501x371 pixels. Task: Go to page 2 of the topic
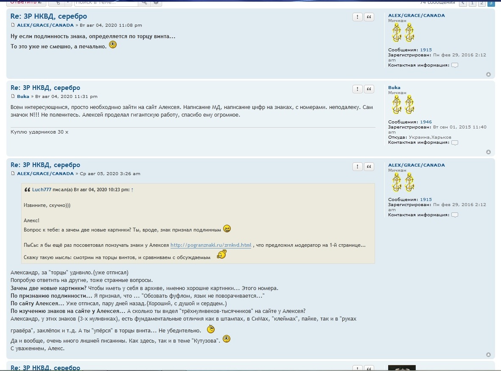[x=481, y=3]
